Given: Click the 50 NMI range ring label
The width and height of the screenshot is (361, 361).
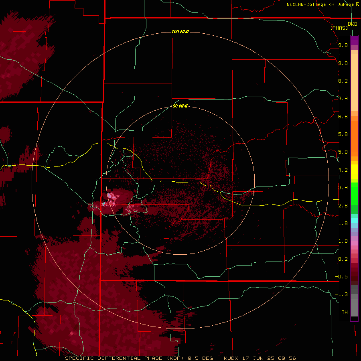Looking at the screenshot, I should coord(180,106).
